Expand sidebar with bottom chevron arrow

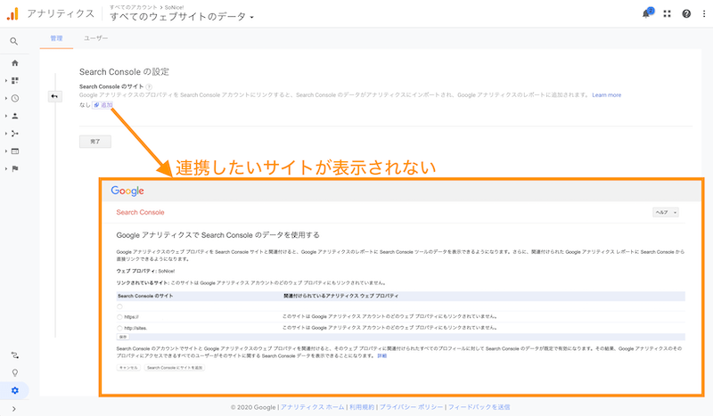14,409
